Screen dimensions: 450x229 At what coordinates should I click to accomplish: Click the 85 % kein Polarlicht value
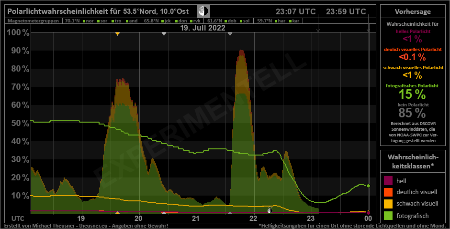412,113
